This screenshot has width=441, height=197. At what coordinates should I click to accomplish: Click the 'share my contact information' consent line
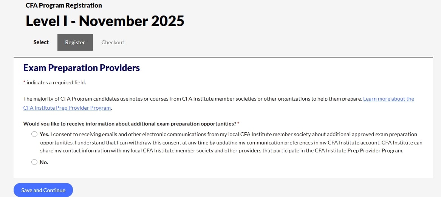(x=222, y=150)
